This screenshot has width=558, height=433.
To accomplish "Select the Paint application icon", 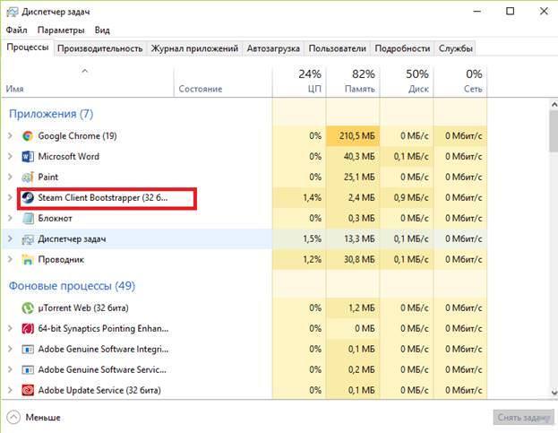I will click(x=28, y=177).
